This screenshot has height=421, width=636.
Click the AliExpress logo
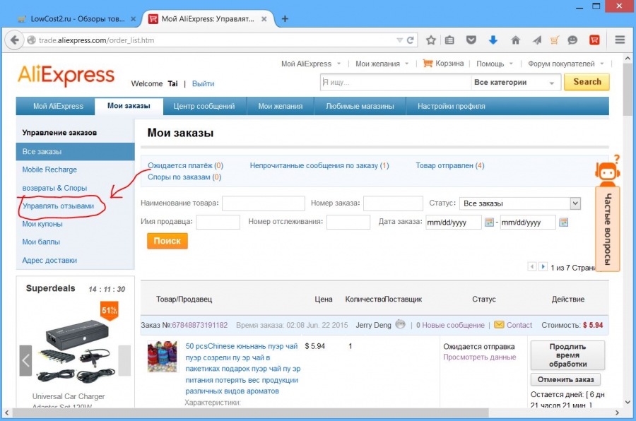tap(66, 76)
